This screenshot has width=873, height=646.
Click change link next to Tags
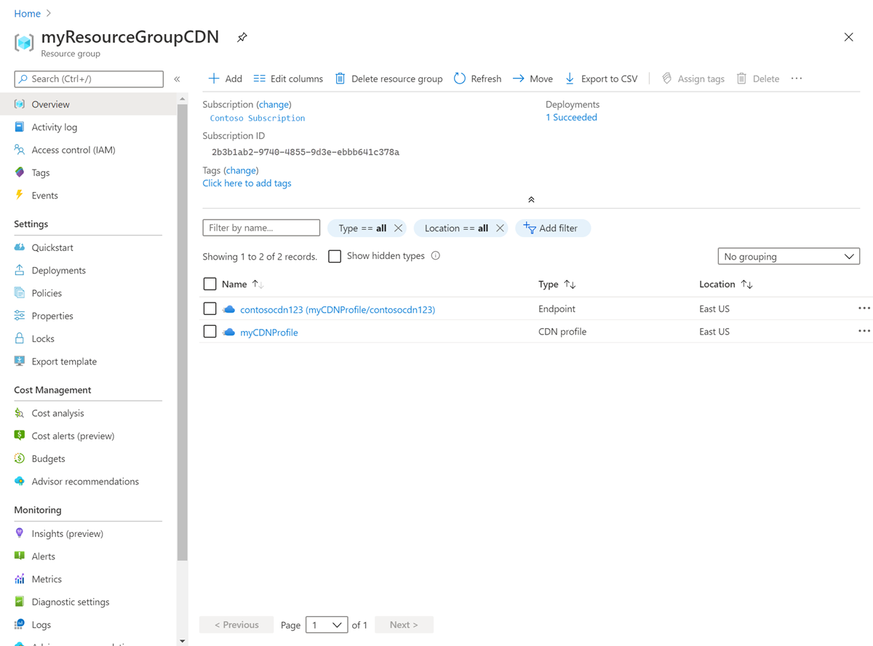tap(241, 170)
